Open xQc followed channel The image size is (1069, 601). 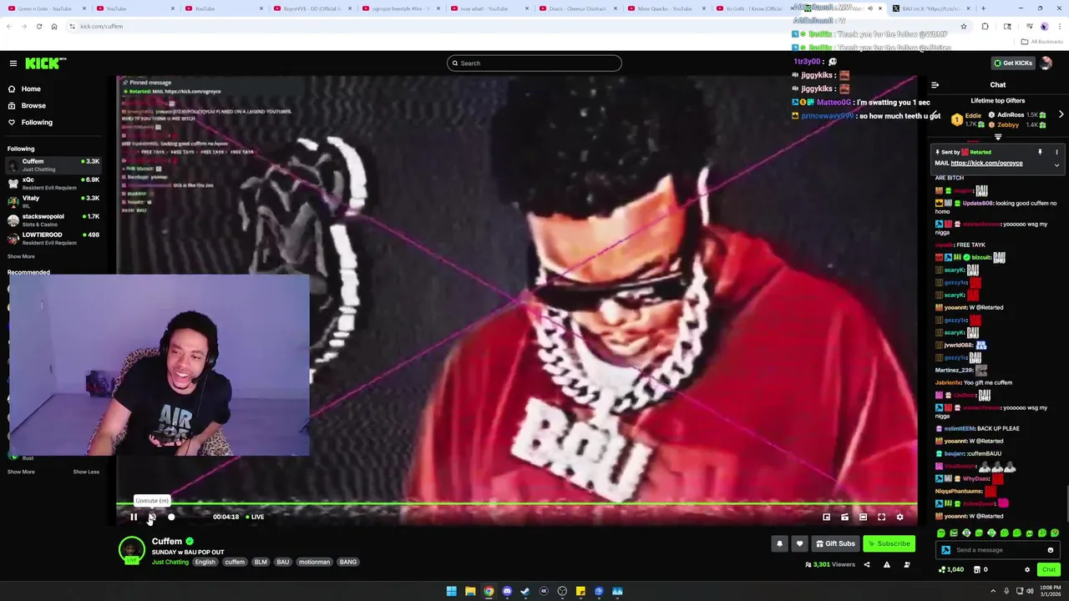[x=53, y=183]
